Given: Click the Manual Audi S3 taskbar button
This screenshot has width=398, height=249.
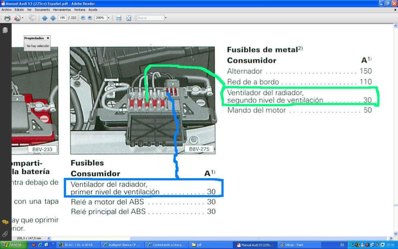Looking at the screenshot, I should point(255,245).
